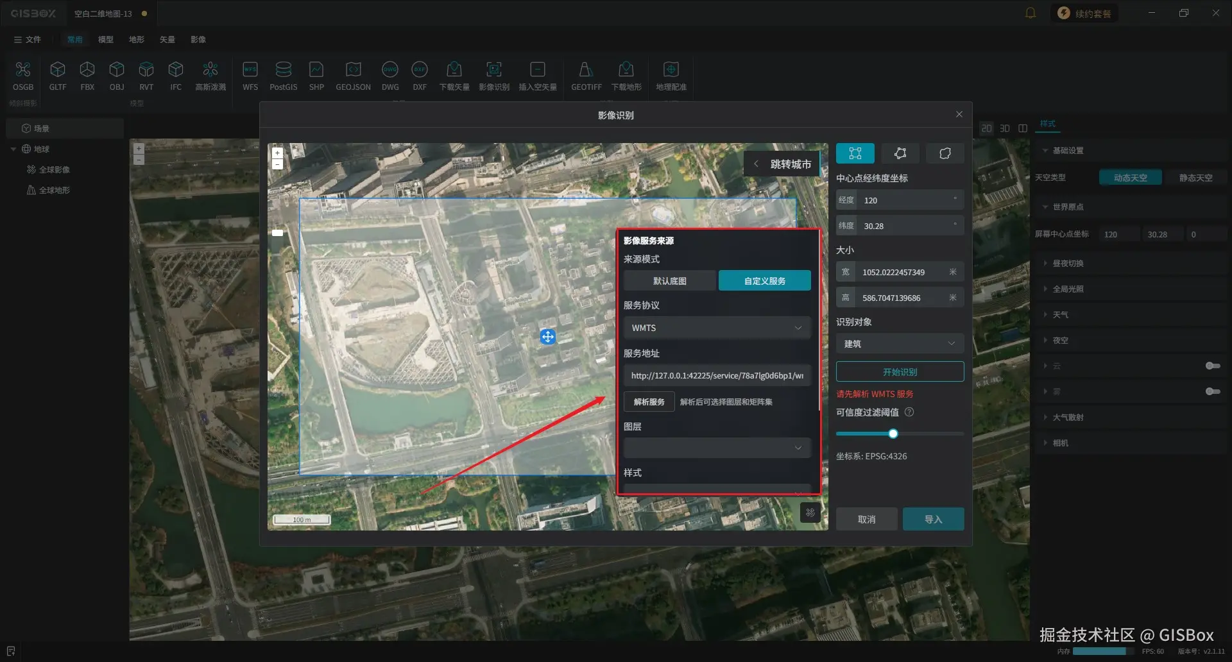This screenshot has height=662, width=1232.
Task: Click the parse service button (解析服务)
Action: tap(649, 402)
